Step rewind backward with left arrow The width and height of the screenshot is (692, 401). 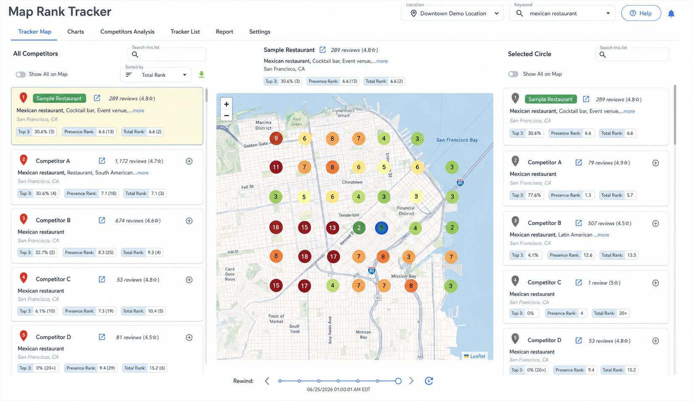click(x=267, y=381)
